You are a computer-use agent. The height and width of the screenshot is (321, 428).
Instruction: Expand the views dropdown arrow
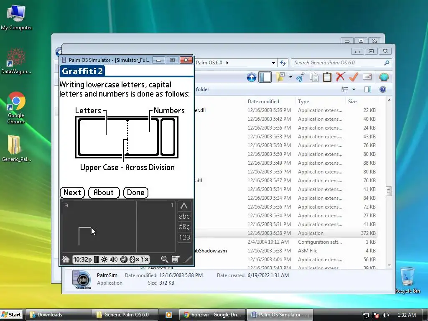(354, 89)
